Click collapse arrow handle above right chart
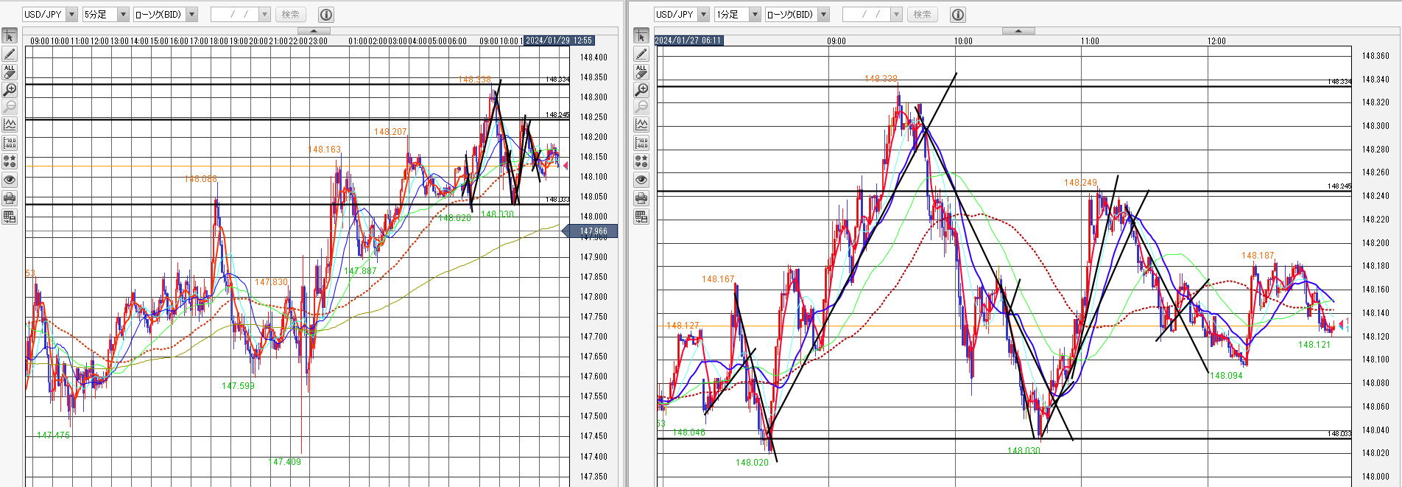Image resolution: width=1402 pixels, height=487 pixels. (x=1019, y=31)
